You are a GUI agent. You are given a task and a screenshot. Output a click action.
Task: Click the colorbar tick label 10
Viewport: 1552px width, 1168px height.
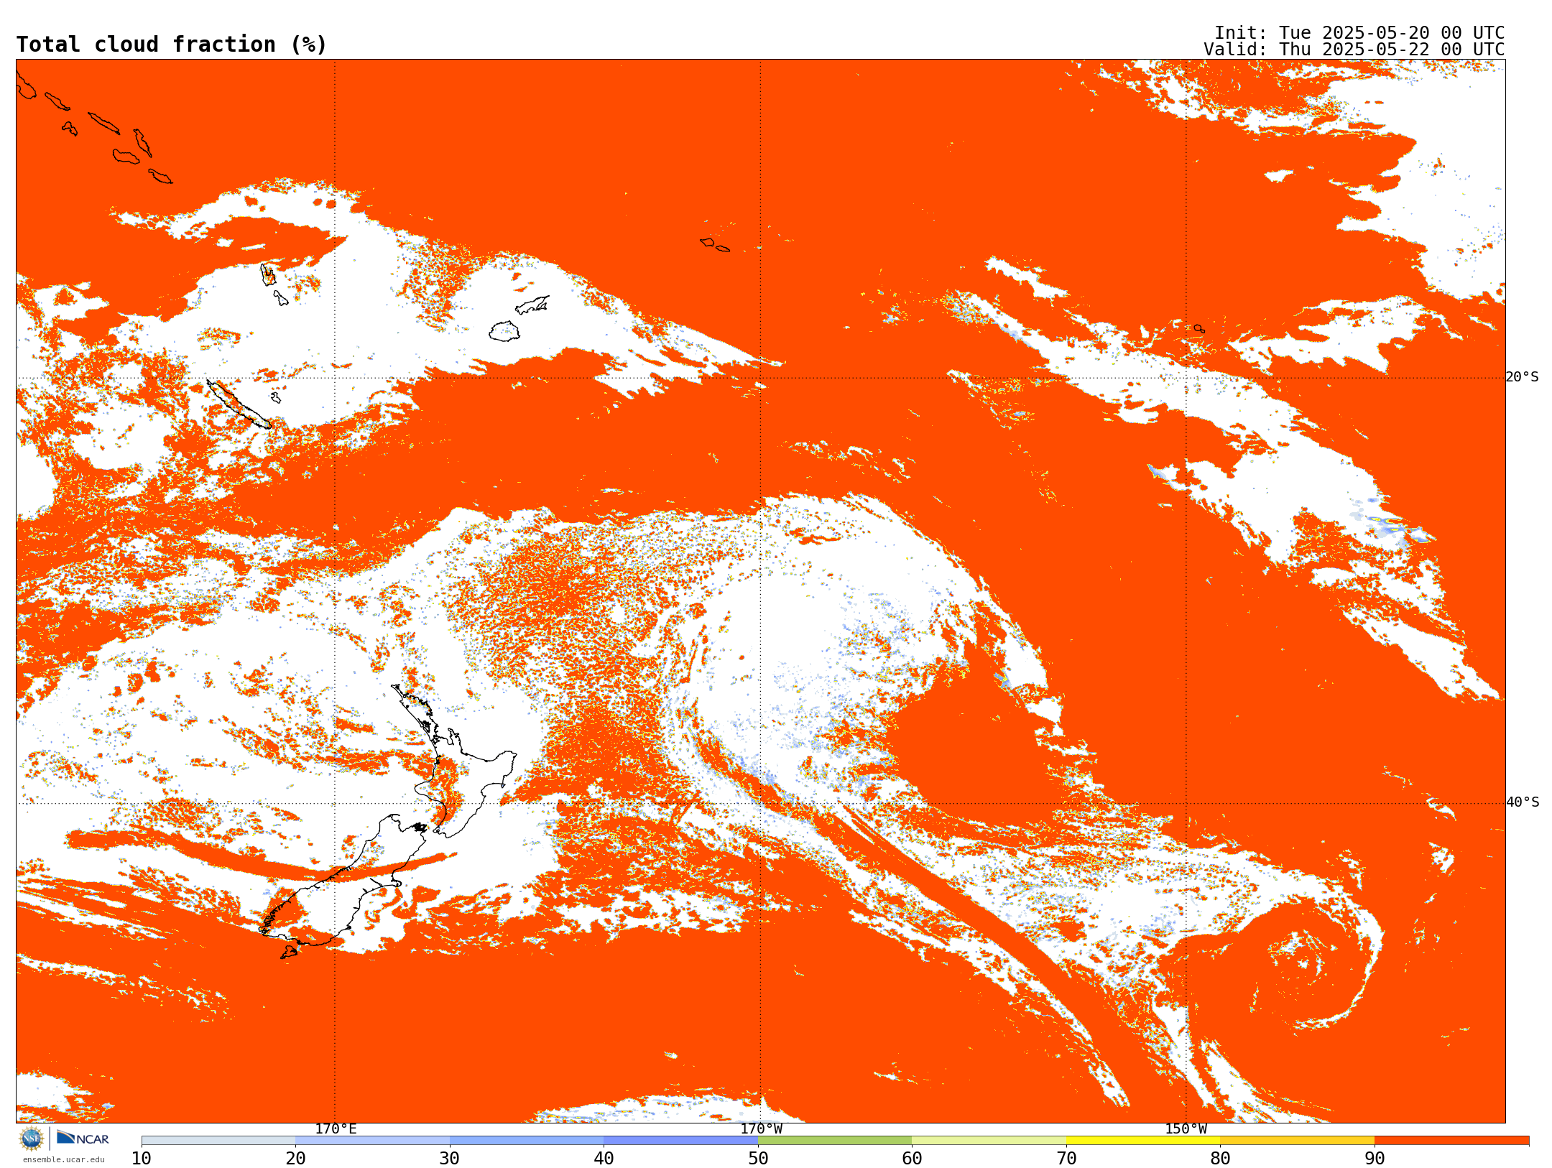(142, 1159)
